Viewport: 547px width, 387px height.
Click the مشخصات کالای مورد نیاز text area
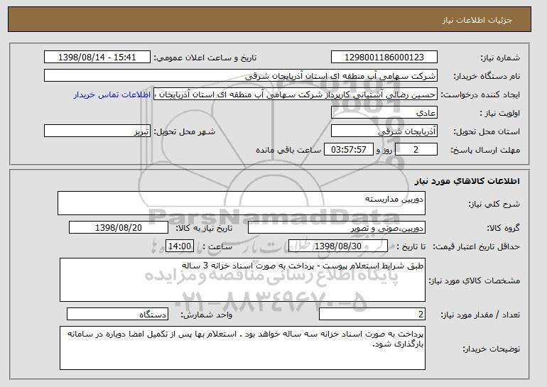(242, 280)
